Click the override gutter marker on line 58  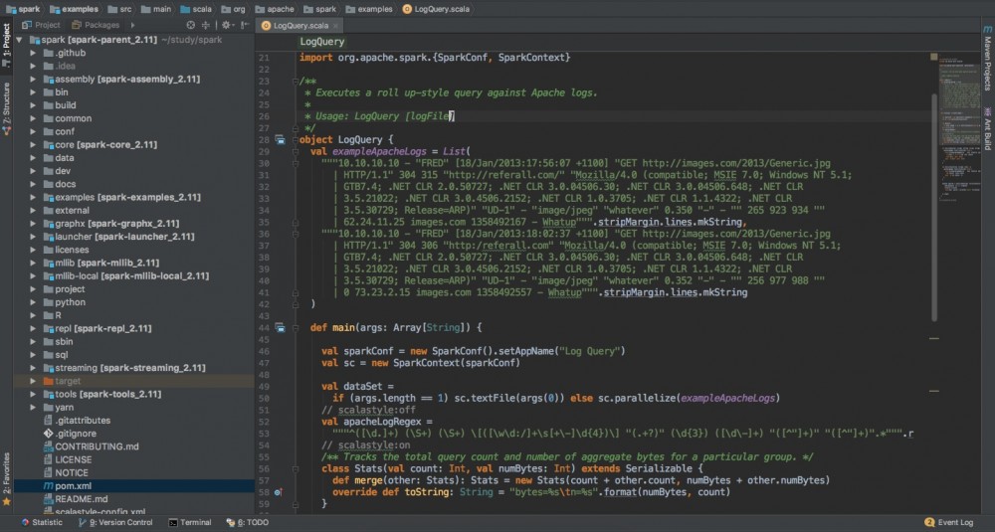point(280,492)
